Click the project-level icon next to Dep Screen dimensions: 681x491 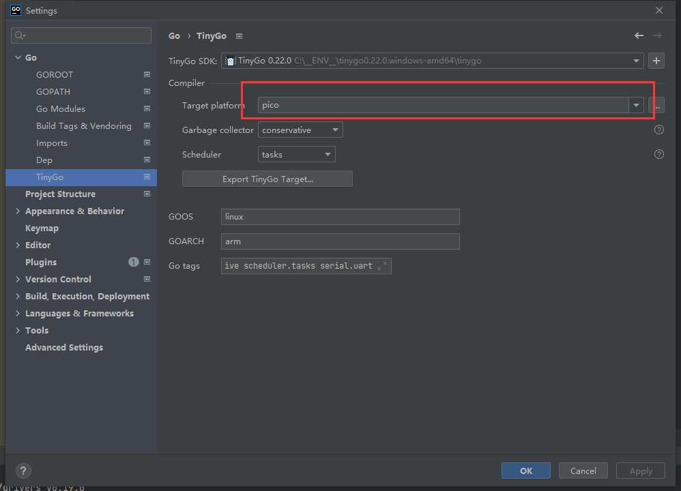pos(147,160)
